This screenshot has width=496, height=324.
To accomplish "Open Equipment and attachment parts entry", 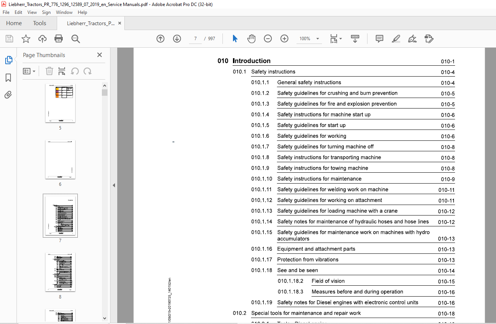I will coord(316,249).
